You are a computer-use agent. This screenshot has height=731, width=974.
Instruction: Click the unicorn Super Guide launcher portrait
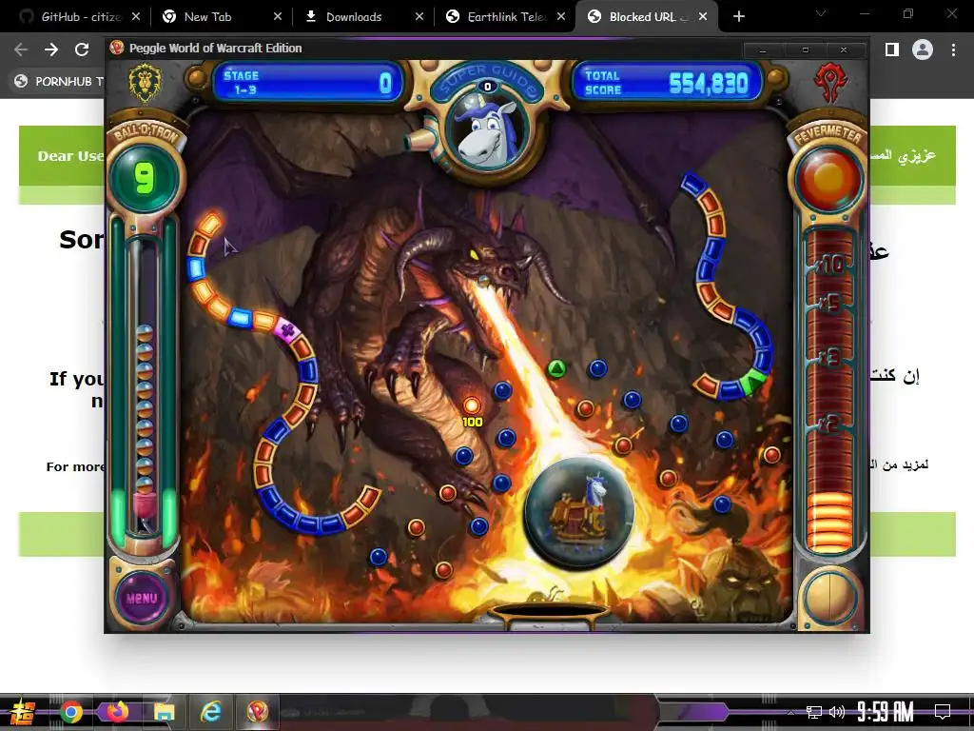tap(487, 131)
